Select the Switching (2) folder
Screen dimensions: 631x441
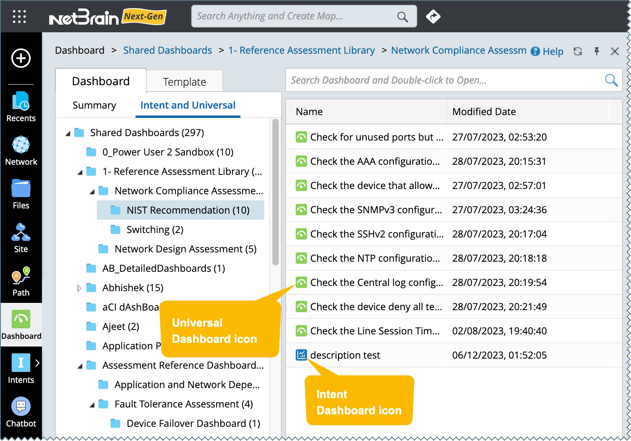(x=155, y=230)
